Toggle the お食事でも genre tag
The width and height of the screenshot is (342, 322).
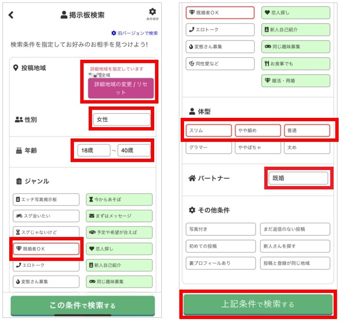295,64
